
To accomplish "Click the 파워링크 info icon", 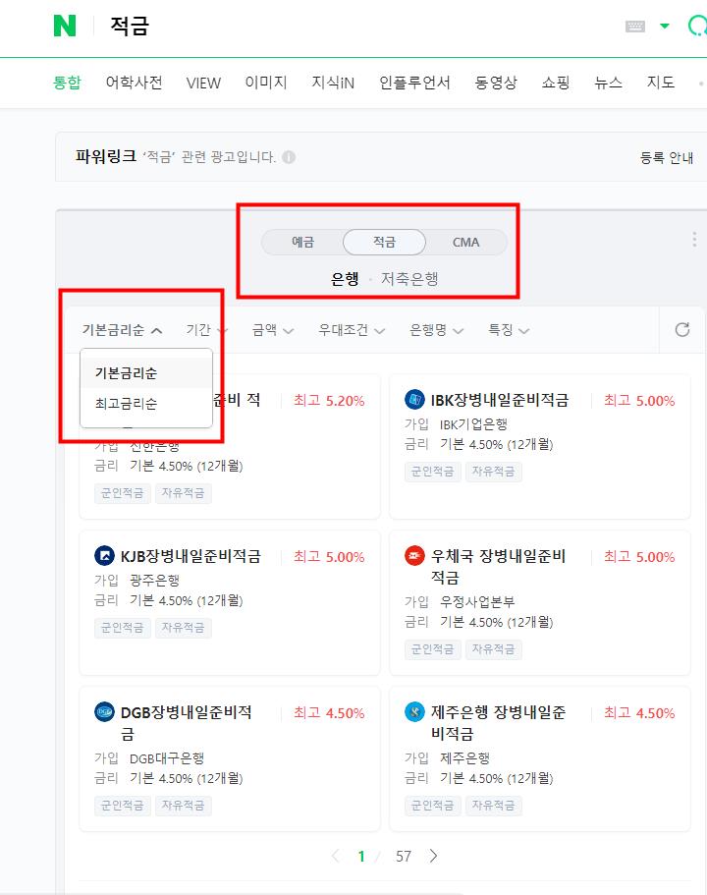I will pyautogui.click(x=289, y=157).
